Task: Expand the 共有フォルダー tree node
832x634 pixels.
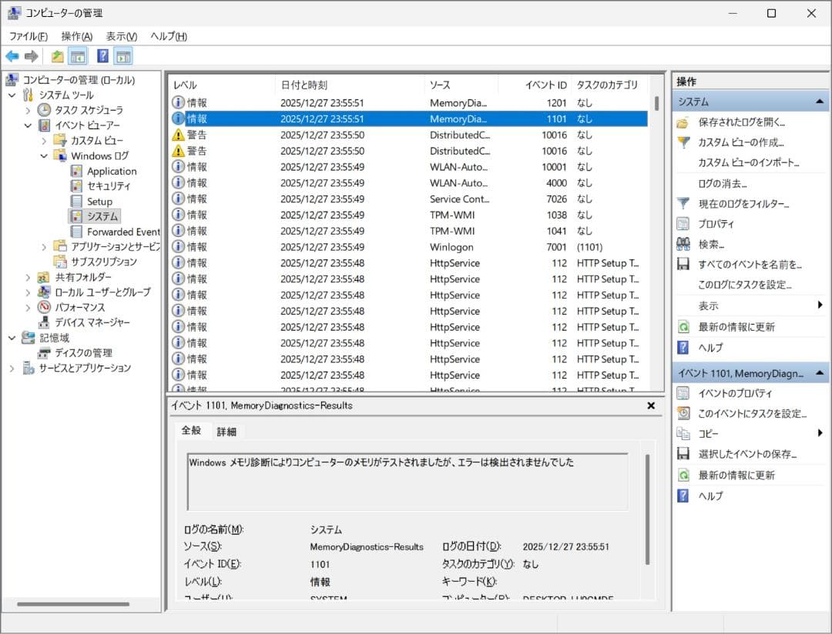Action: coord(29,278)
